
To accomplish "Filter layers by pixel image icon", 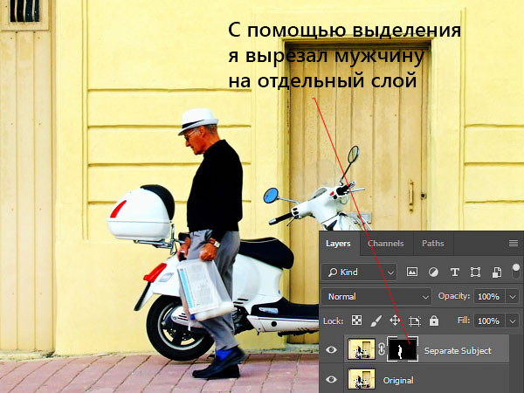I will [412, 272].
